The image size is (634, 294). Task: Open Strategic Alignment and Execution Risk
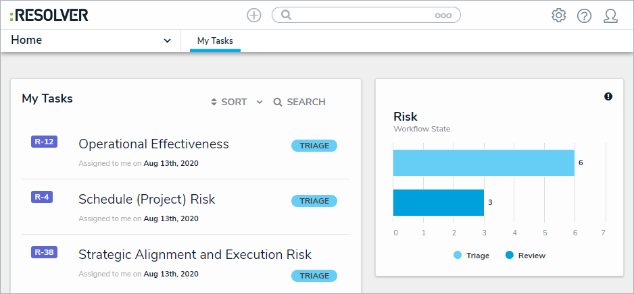coord(195,255)
